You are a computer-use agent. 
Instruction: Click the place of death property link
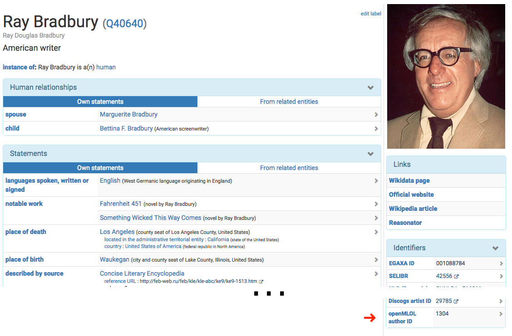click(x=26, y=232)
